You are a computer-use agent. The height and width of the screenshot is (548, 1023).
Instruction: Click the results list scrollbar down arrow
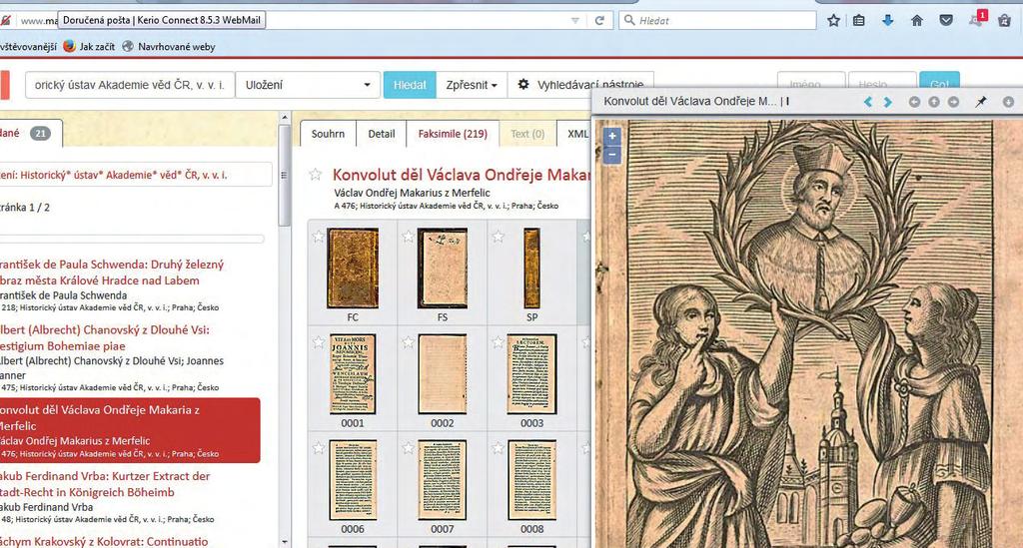pyautogui.click(x=285, y=541)
